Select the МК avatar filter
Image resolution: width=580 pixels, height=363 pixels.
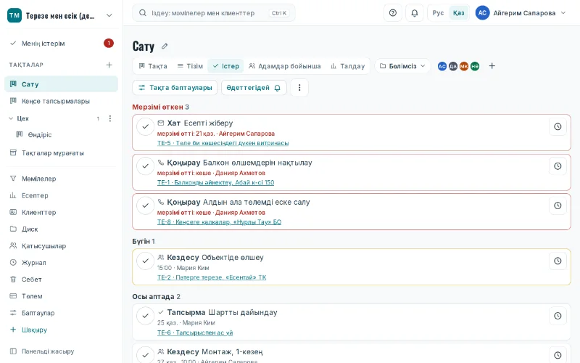pos(464,66)
